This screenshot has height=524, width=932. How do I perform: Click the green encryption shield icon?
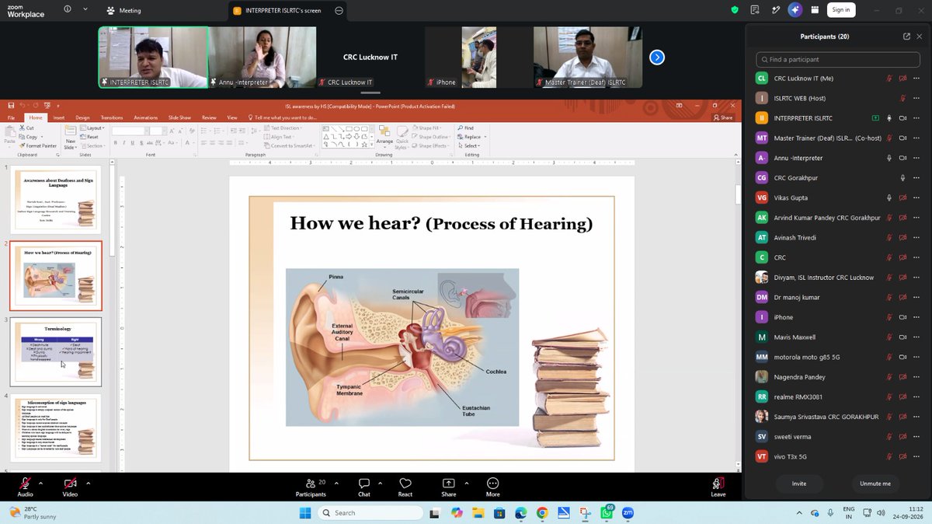click(735, 10)
